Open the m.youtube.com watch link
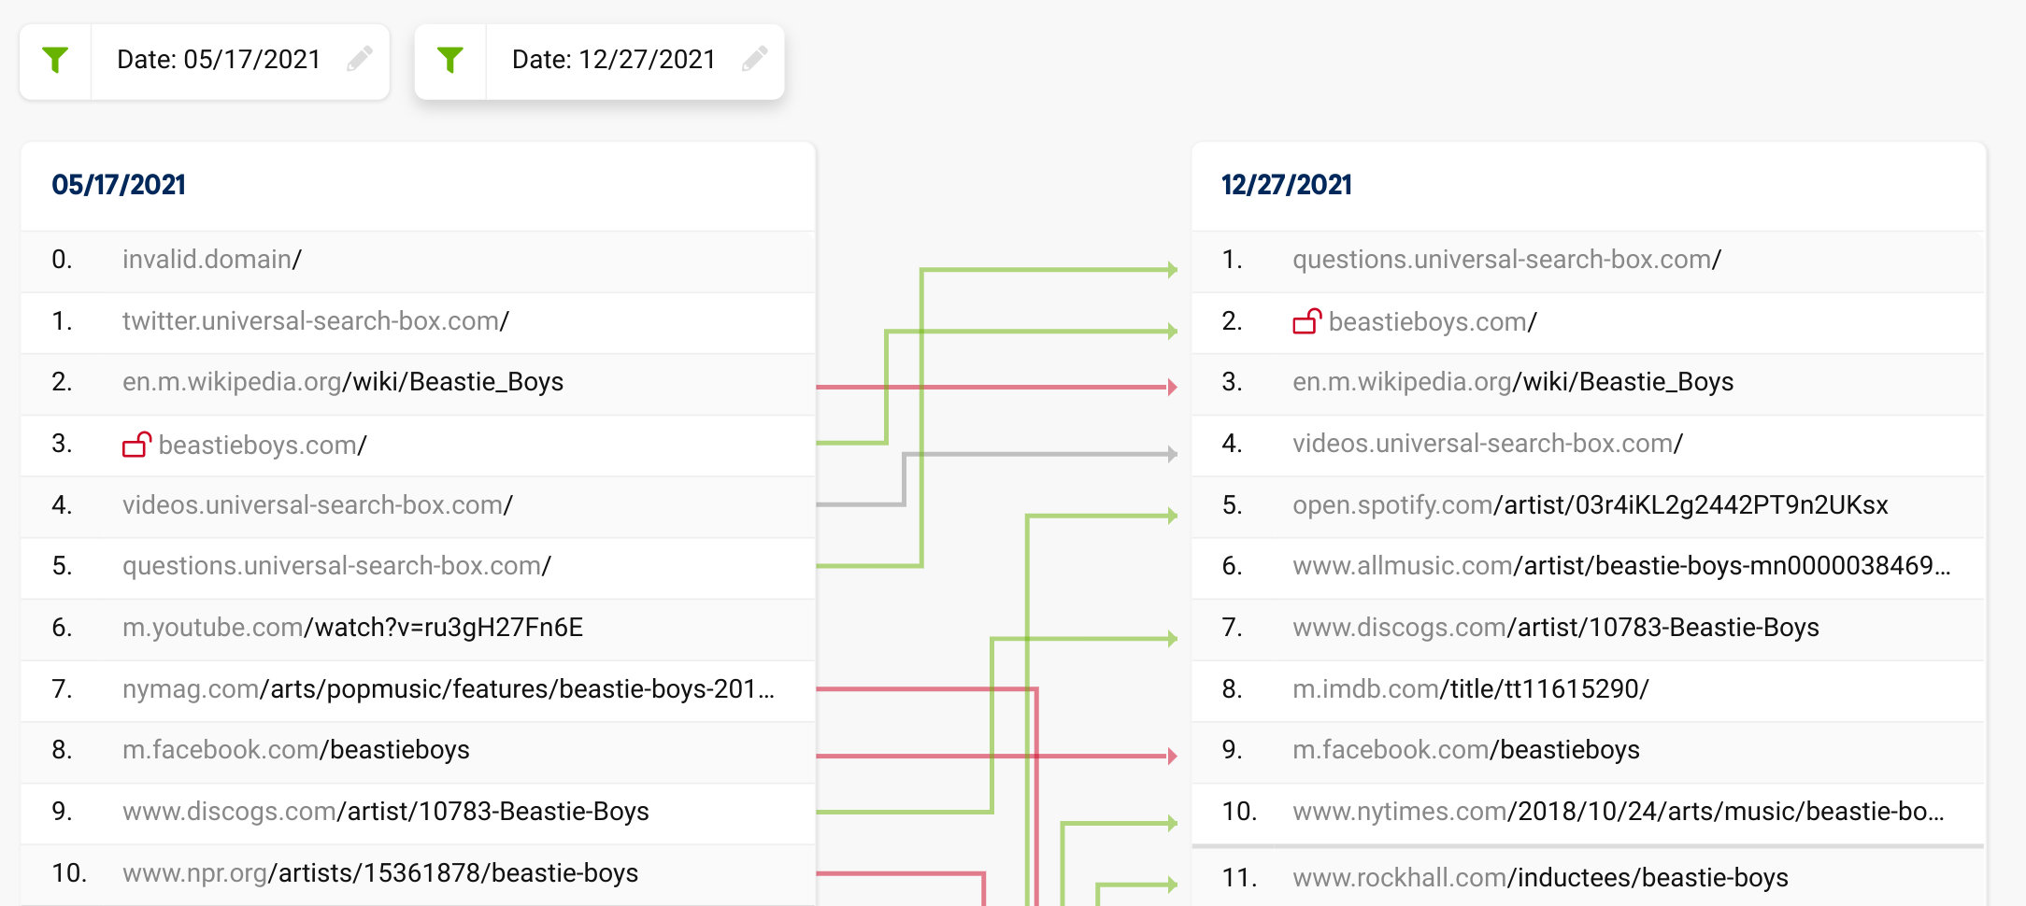The width and height of the screenshot is (2026, 906). pyautogui.click(x=352, y=628)
